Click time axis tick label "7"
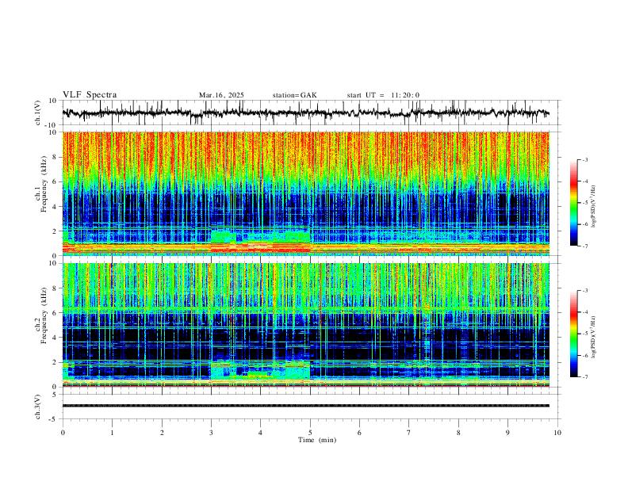The width and height of the screenshot is (628, 485). pos(409,433)
